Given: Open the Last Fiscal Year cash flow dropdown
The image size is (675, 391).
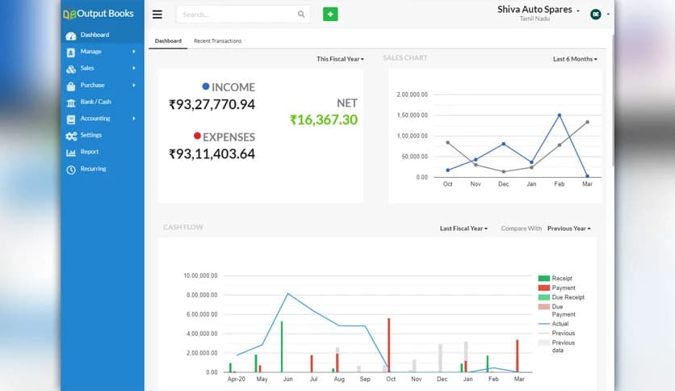Looking at the screenshot, I should click(463, 229).
